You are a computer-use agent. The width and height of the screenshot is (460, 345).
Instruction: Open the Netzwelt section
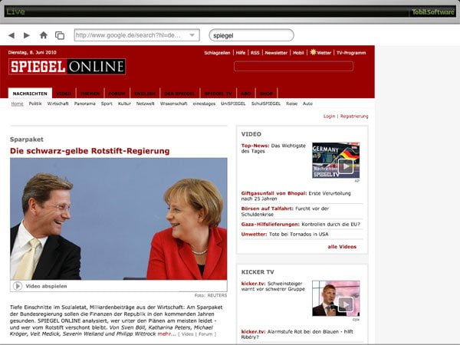[x=145, y=103]
